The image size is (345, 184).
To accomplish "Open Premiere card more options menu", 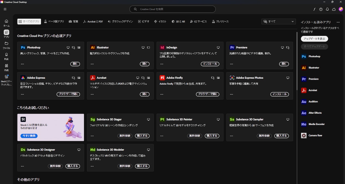I will pyautogui.click(x=232, y=64).
